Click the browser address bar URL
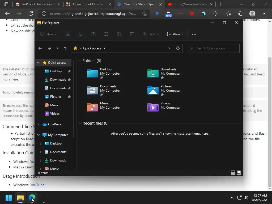Screen dimensions: 272x204 93,14
